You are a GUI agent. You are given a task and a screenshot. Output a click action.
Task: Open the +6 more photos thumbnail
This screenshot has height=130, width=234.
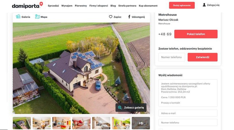tap(141, 123)
